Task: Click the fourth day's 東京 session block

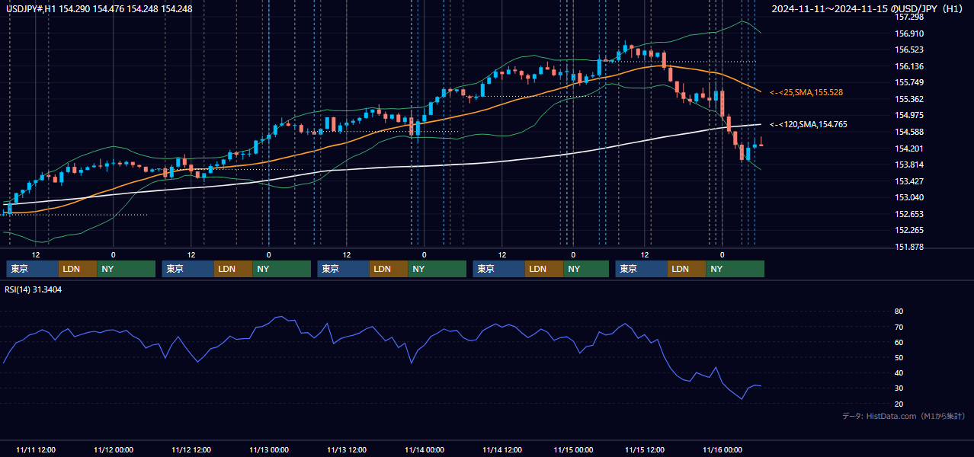Action: point(498,269)
